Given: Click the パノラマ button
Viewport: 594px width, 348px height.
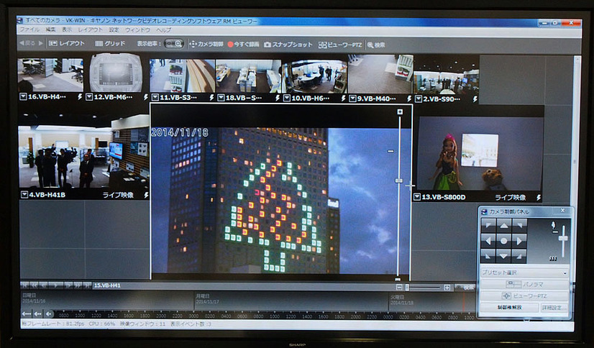Looking at the screenshot, I should (x=525, y=284).
